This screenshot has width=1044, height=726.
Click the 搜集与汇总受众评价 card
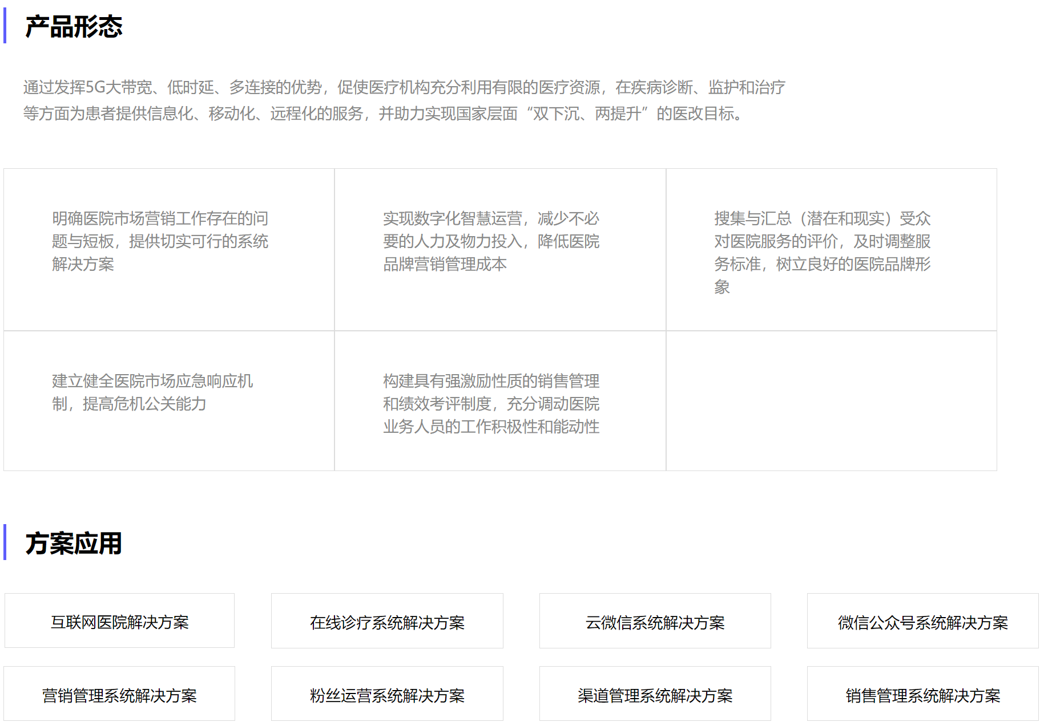pos(831,249)
